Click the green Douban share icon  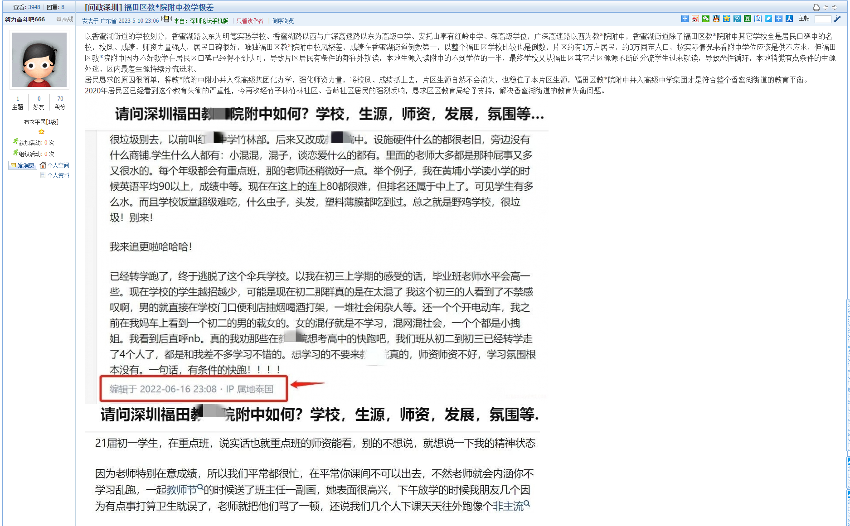(748, 19)
